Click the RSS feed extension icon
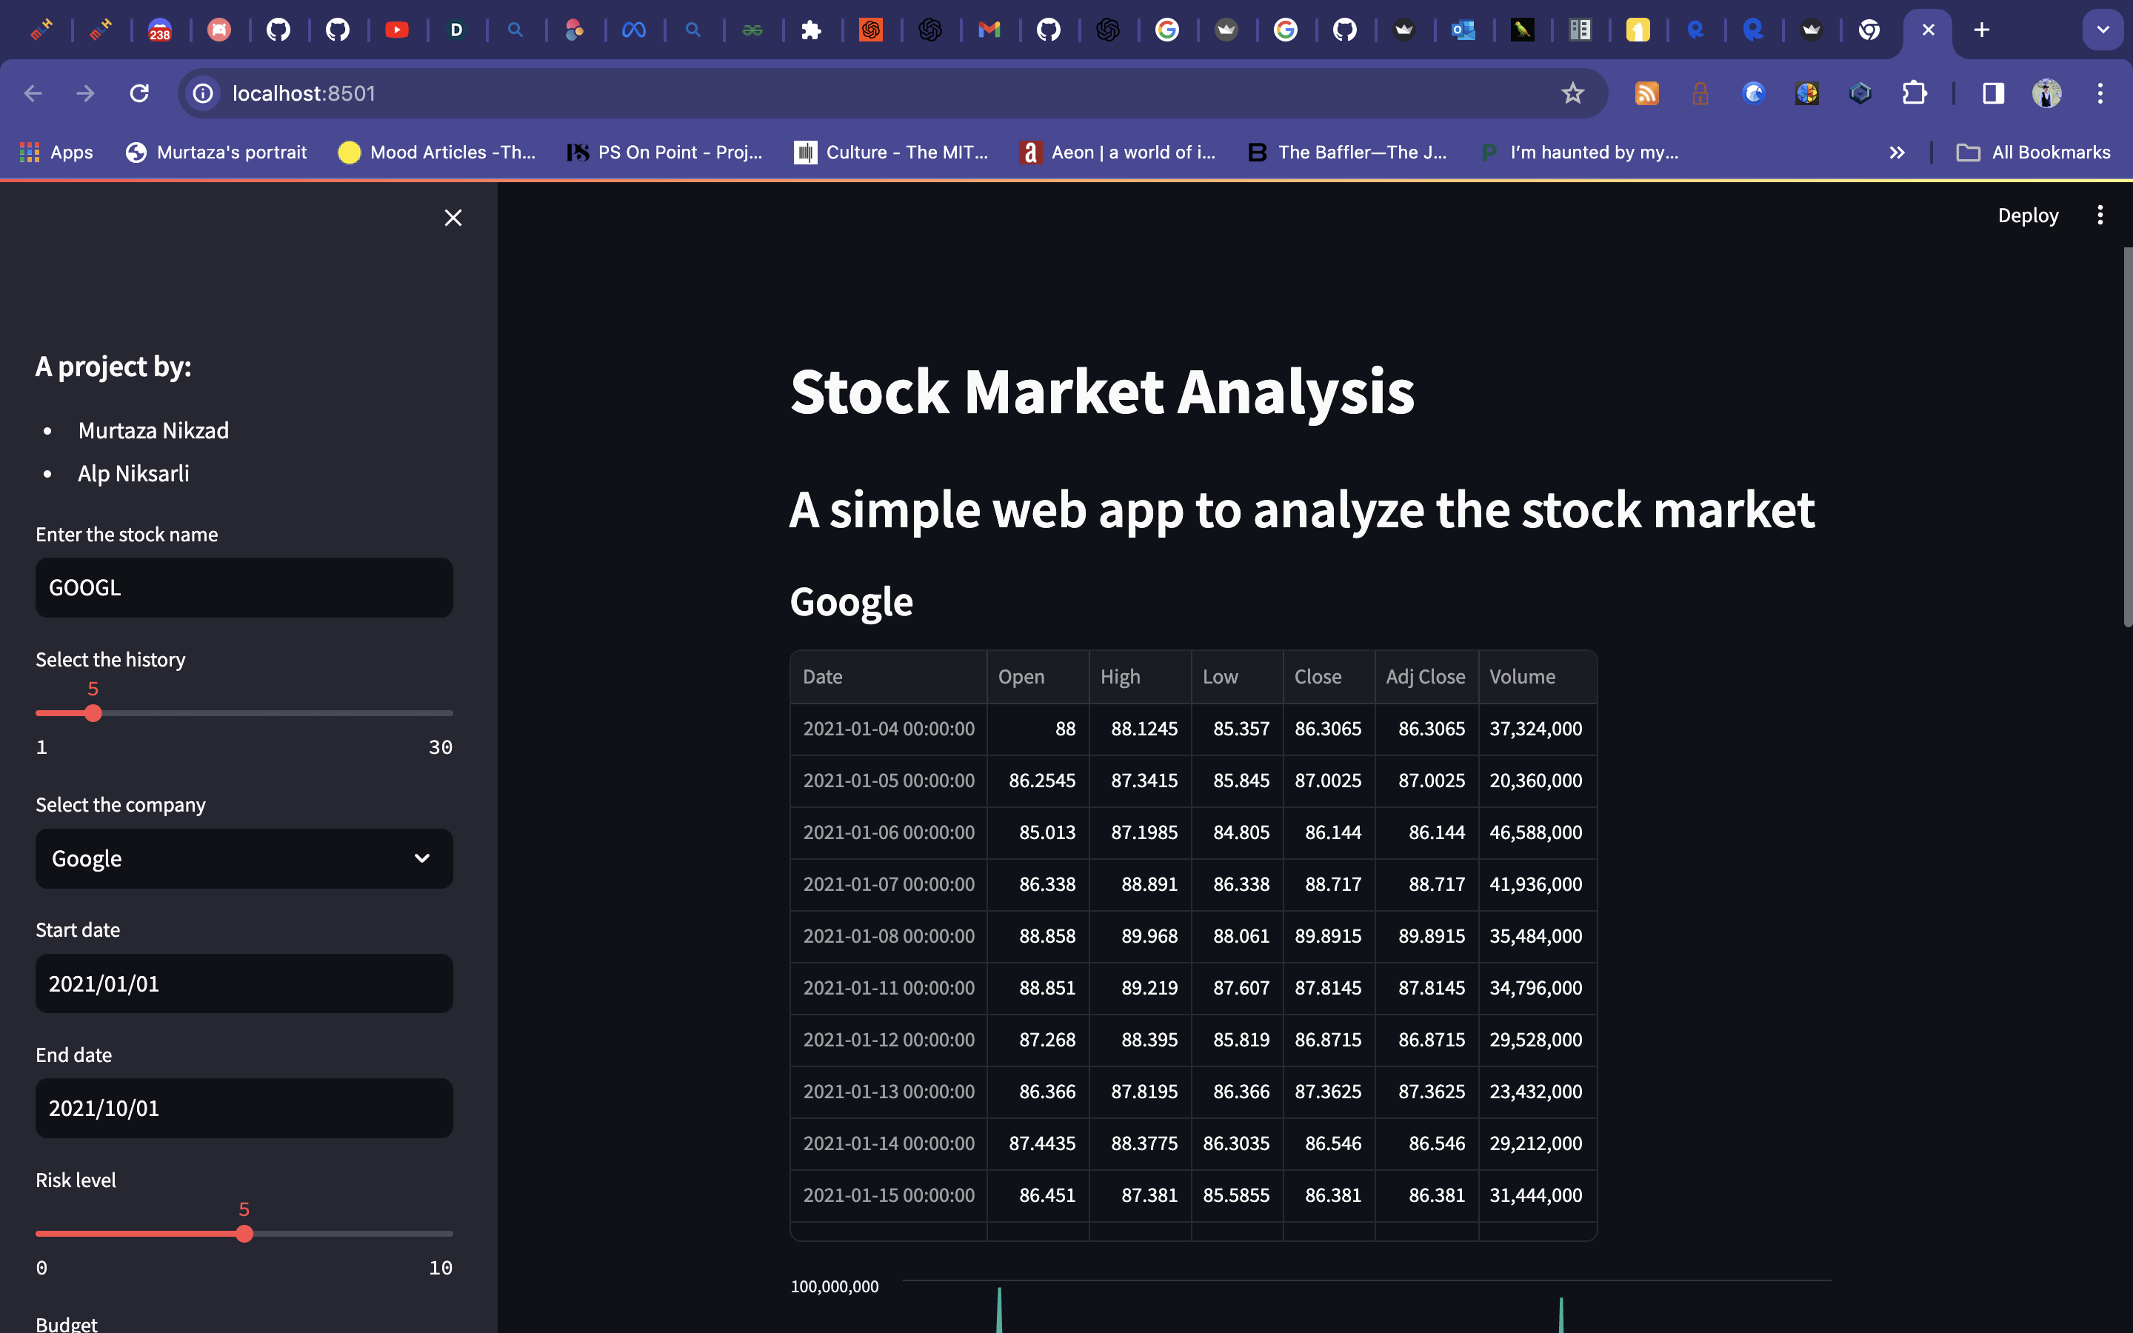 [1646, 93]
